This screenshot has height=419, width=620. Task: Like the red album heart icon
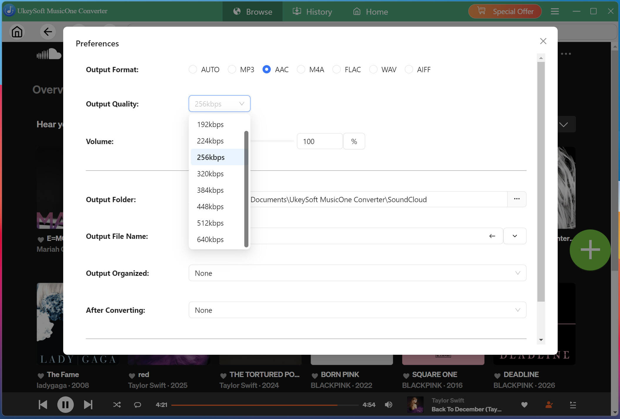tap(132, 375)
